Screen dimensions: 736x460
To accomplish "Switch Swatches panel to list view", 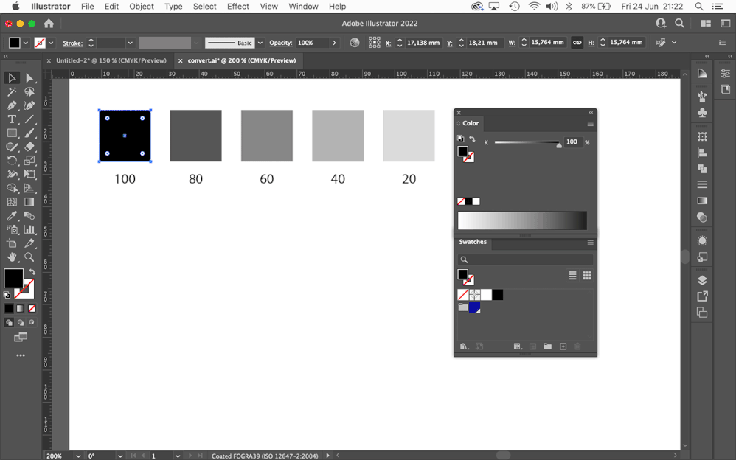I will pos(572,275).
